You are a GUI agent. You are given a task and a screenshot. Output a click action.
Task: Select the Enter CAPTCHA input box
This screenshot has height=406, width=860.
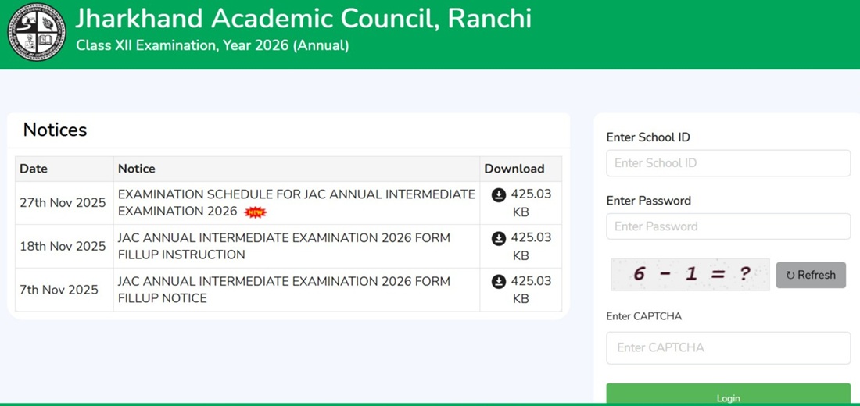728,347
